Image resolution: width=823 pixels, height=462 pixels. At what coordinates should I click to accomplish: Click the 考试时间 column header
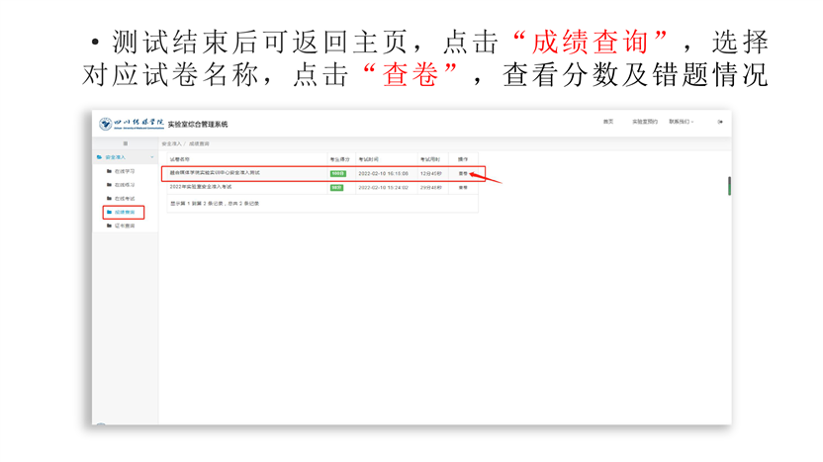pos(368,158)
